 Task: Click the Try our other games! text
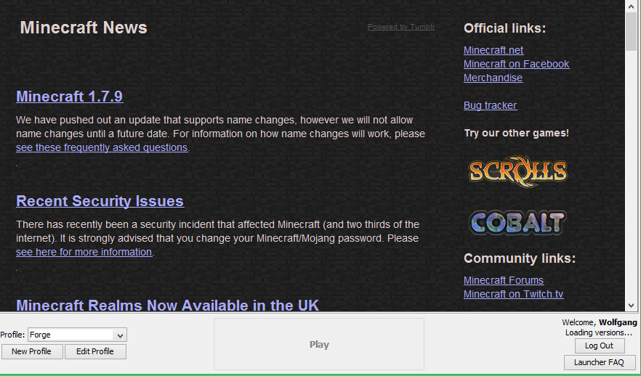pyautogui.click(x=516, y=133)
